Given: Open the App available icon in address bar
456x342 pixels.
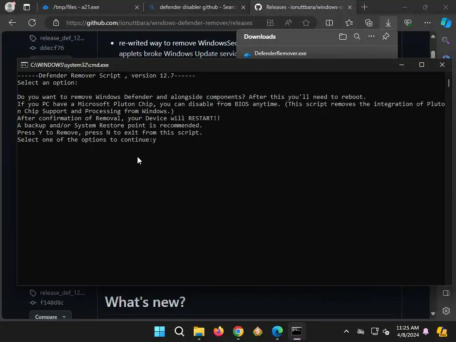Looking at the screenshot, I should [270, 23].
